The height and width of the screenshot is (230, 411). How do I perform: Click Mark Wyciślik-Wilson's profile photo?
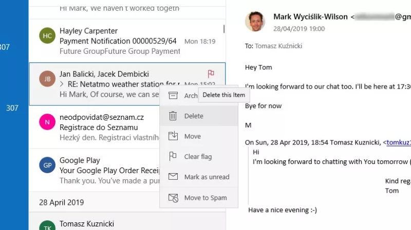[x=255, y=21]
